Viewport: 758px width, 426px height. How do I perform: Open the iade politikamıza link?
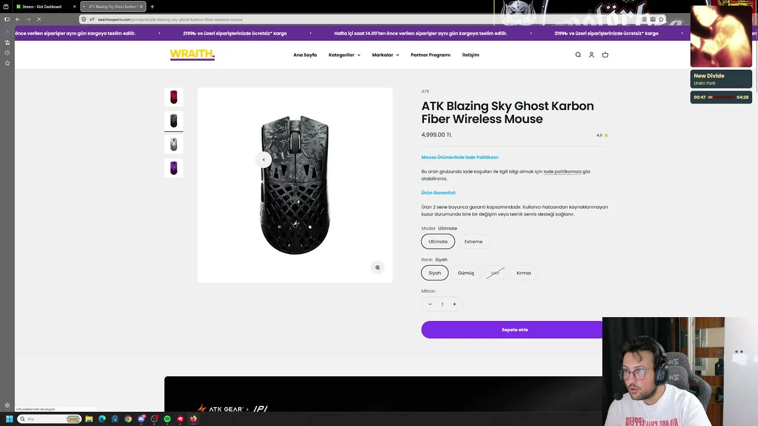563,172
